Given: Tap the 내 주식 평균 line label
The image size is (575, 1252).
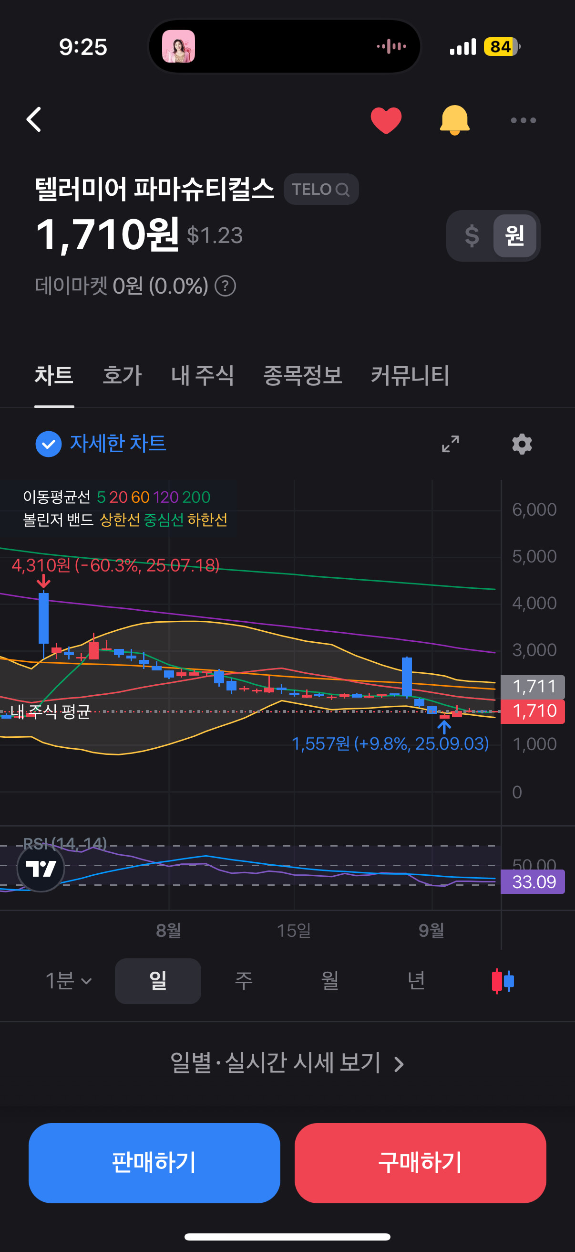Looking at the screenshot, I should (51, 711).
